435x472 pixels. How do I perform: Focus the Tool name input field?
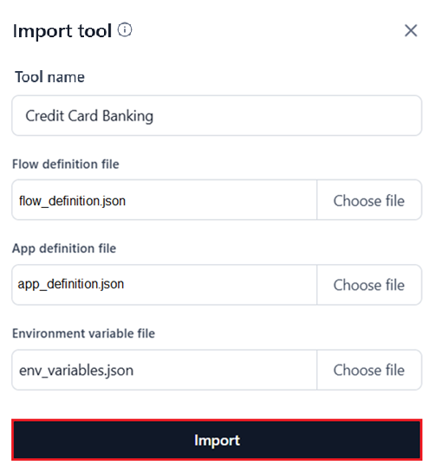click(x=217, y=115)
